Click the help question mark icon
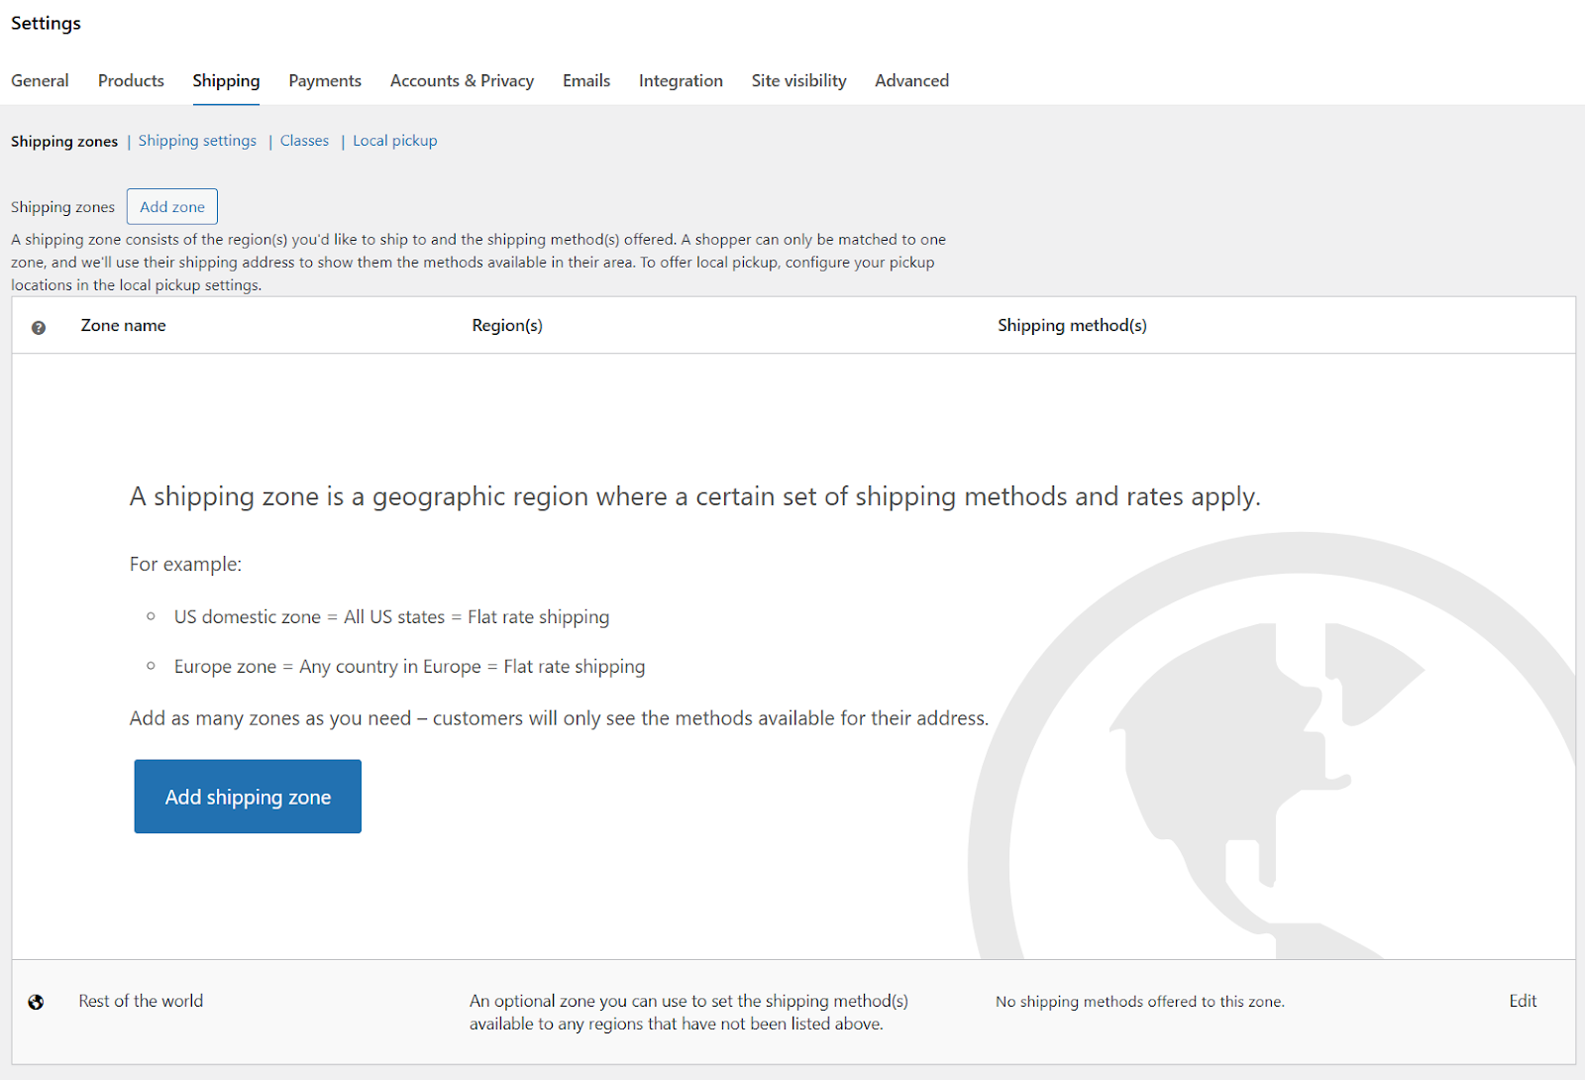 pyautogui.click(x=39, y=327)
